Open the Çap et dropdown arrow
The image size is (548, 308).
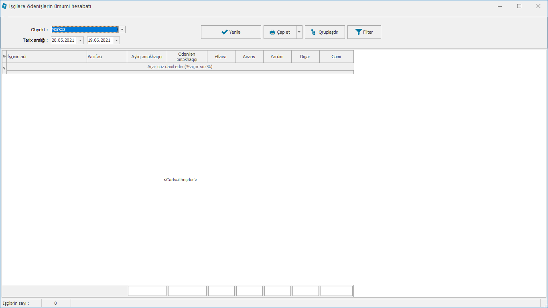click(299, 32)
